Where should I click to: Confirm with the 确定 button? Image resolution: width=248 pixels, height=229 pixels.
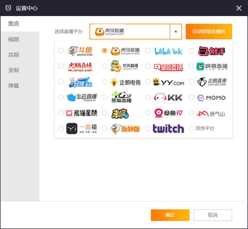(x=170, y=215)
